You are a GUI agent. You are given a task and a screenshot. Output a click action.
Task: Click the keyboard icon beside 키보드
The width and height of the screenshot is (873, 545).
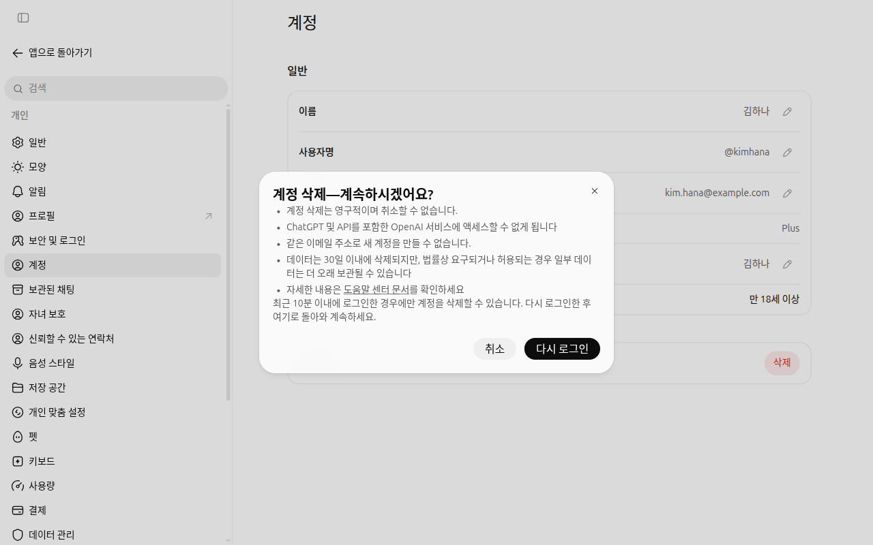point(18,461)
